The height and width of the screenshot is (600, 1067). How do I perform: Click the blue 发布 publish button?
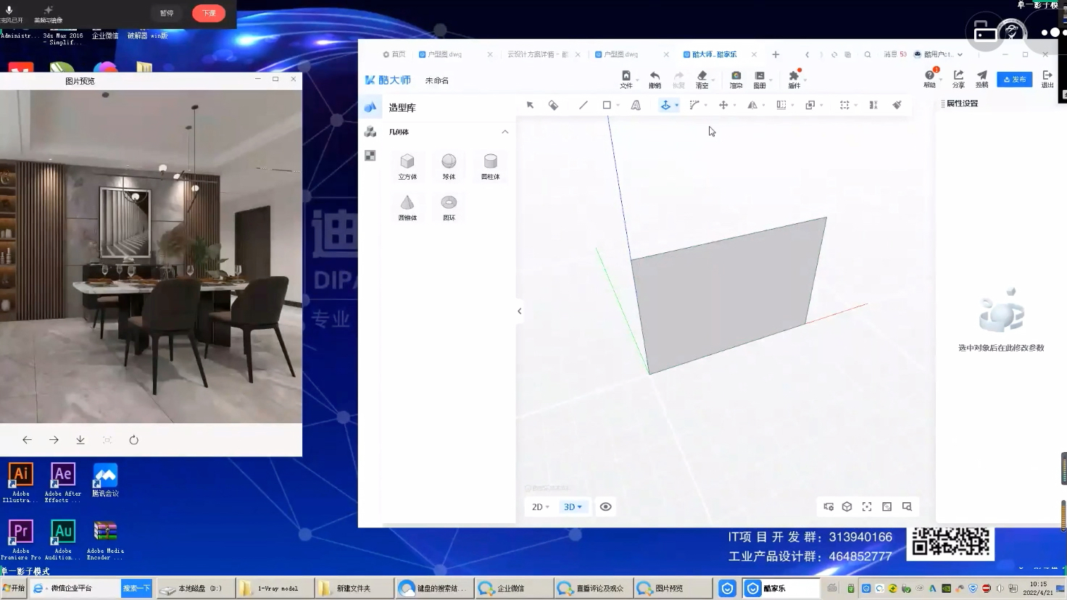pyautogui.click(x=1014, y=79)
